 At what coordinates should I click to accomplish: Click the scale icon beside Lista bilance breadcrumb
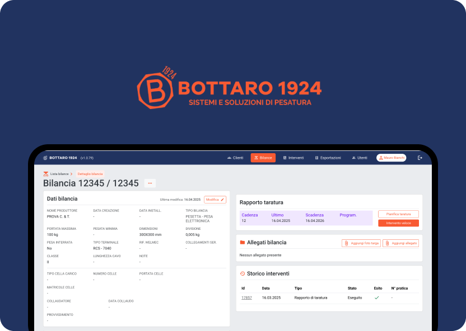(46, 174)
